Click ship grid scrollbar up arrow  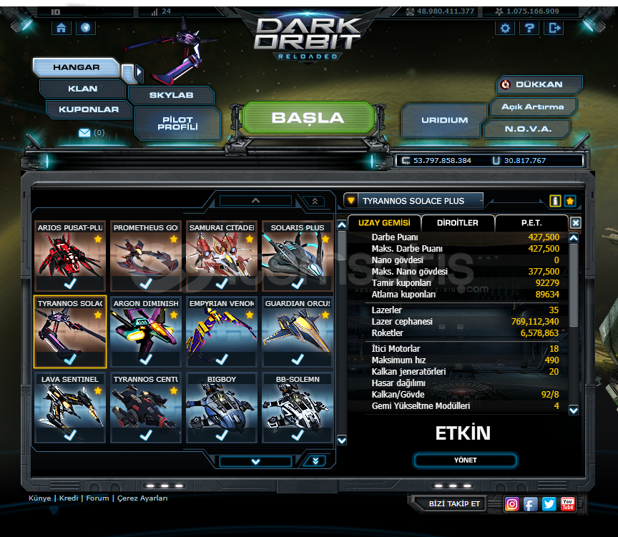342,225
